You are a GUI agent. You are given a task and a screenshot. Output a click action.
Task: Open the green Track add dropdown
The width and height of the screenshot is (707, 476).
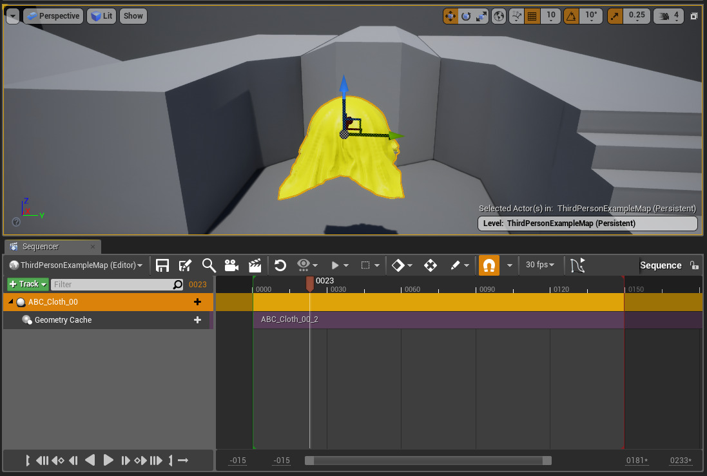[x=28, y=284]
